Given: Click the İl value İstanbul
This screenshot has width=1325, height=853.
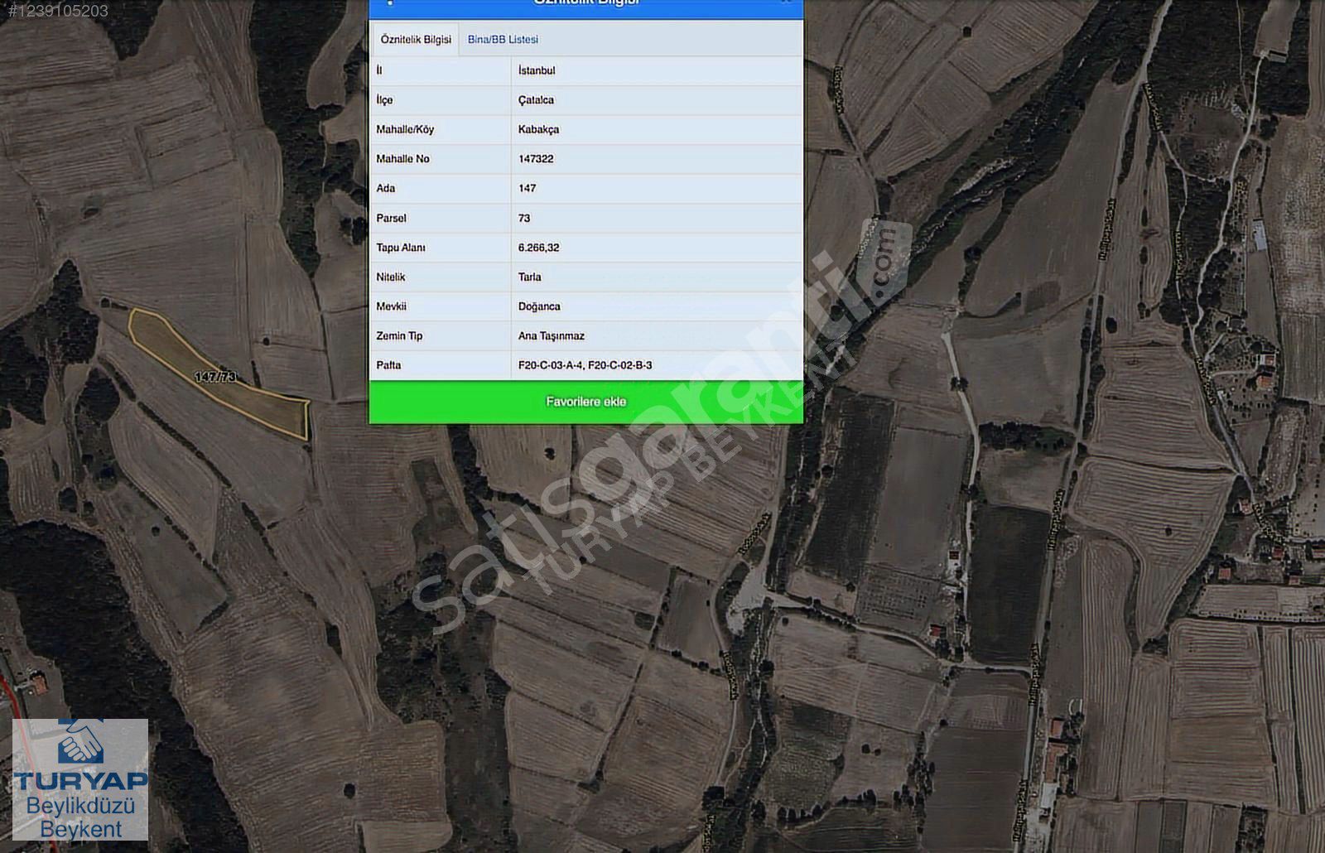Looking at the screenshot, I should click(537, 70).
